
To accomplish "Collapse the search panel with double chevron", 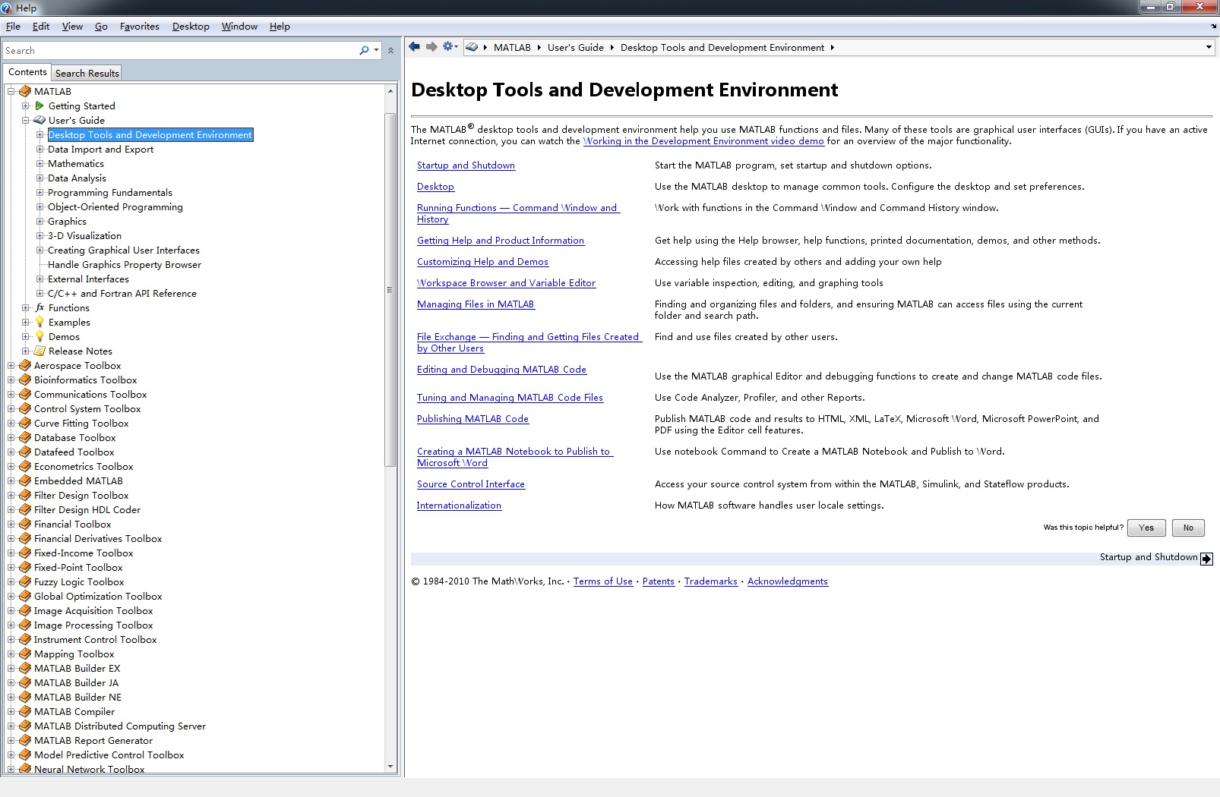I will [x=390, y=50].
